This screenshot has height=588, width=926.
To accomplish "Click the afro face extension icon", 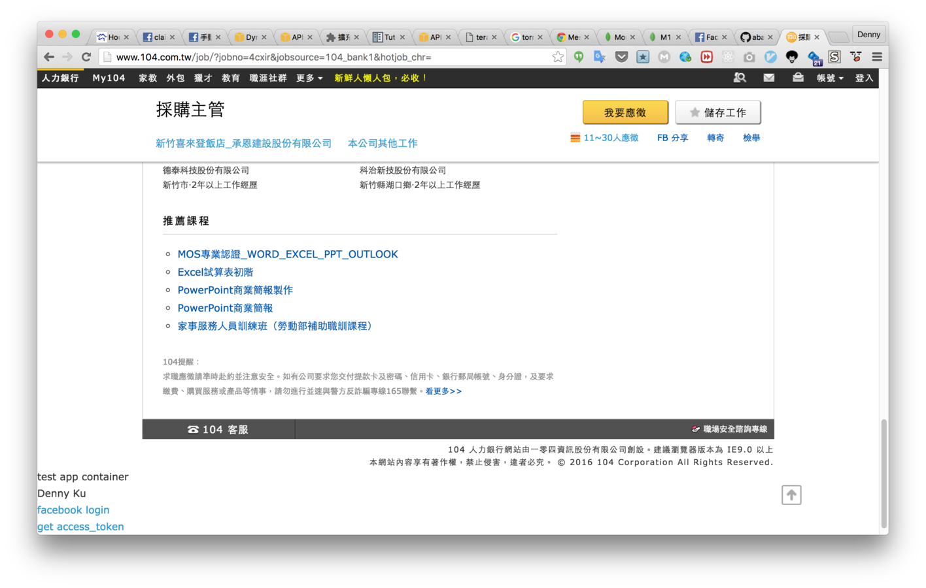I will tap(792, 57).
